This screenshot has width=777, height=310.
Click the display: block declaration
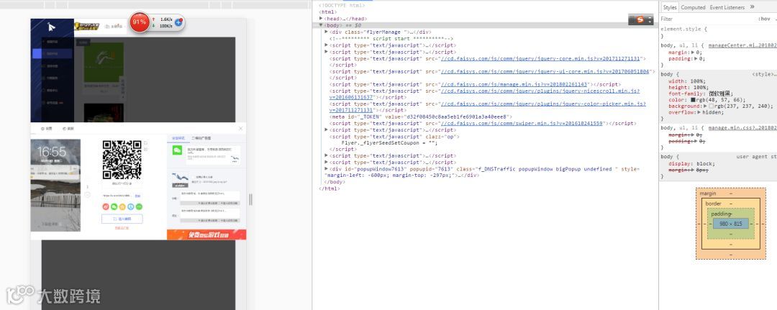click(x=691, y=164)
